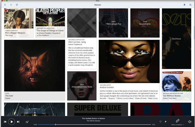
Task: Open the Soundtracks genre tile
Action: (145, 23)
